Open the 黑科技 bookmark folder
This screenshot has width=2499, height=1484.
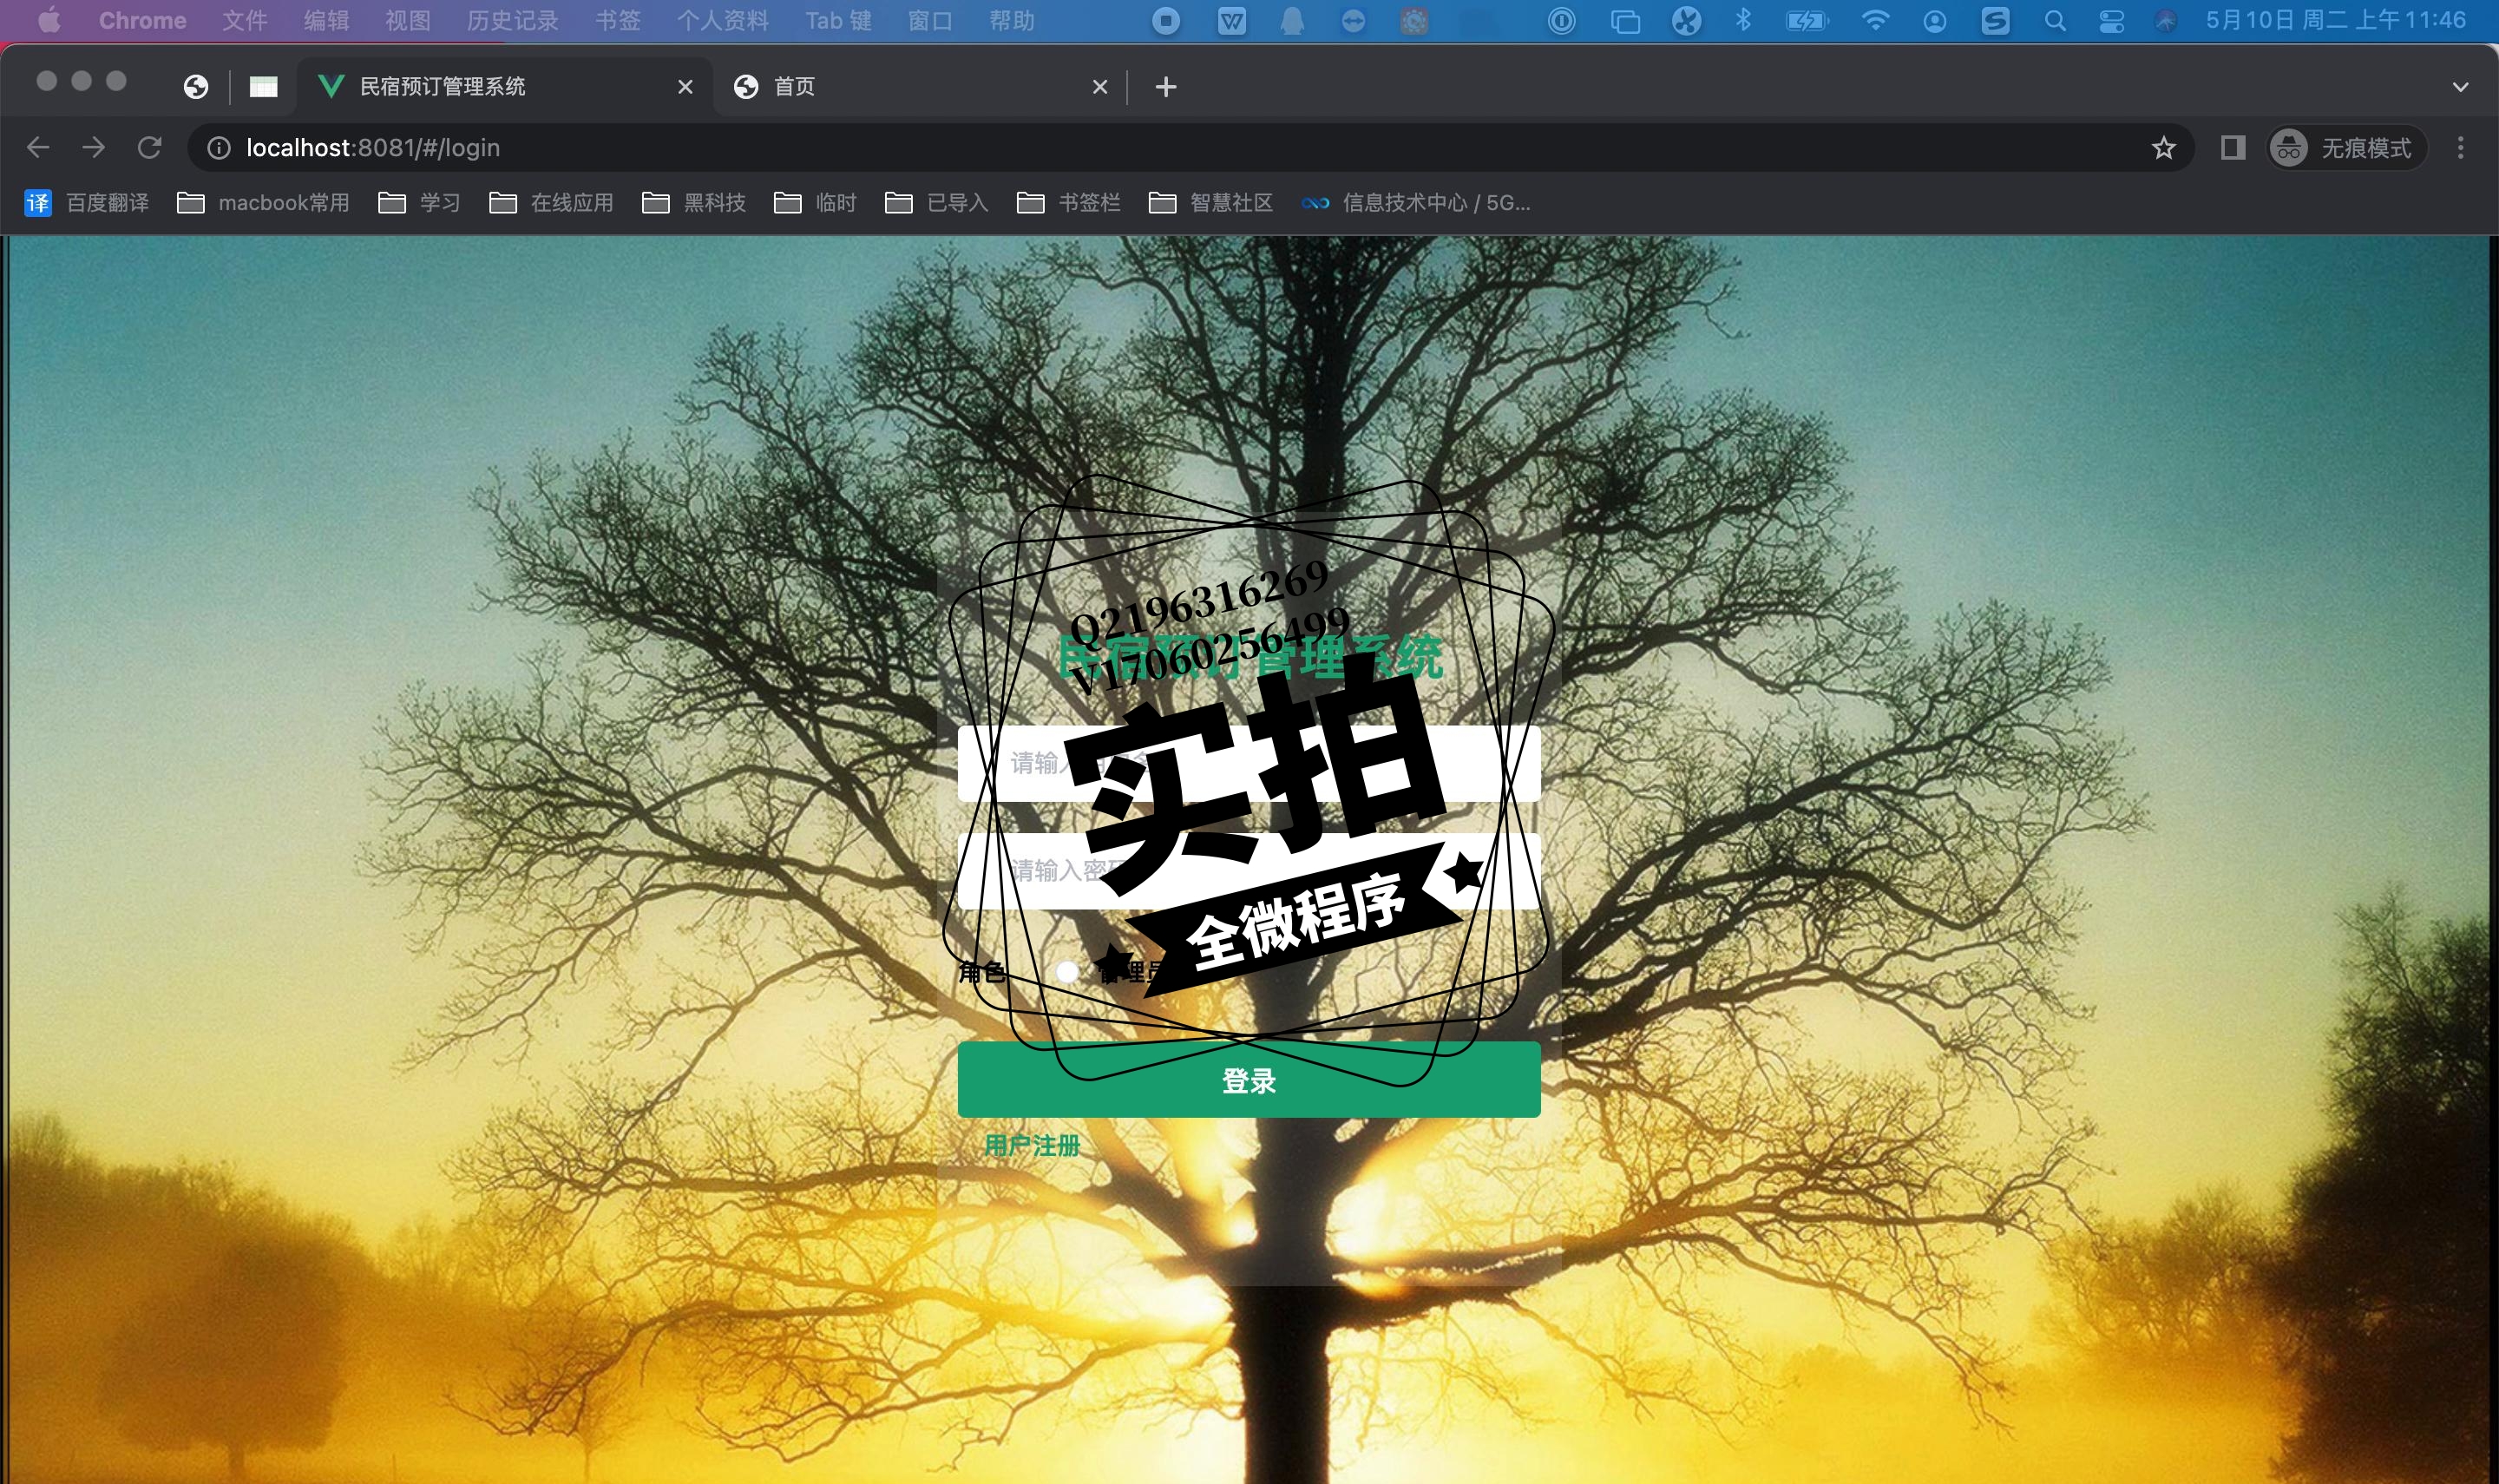point(693,203)
